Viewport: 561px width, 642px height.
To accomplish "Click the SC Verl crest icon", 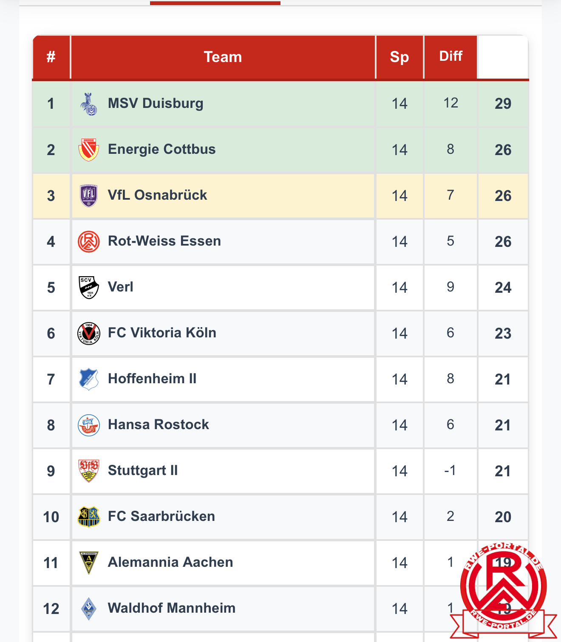I will coord(89,287).
